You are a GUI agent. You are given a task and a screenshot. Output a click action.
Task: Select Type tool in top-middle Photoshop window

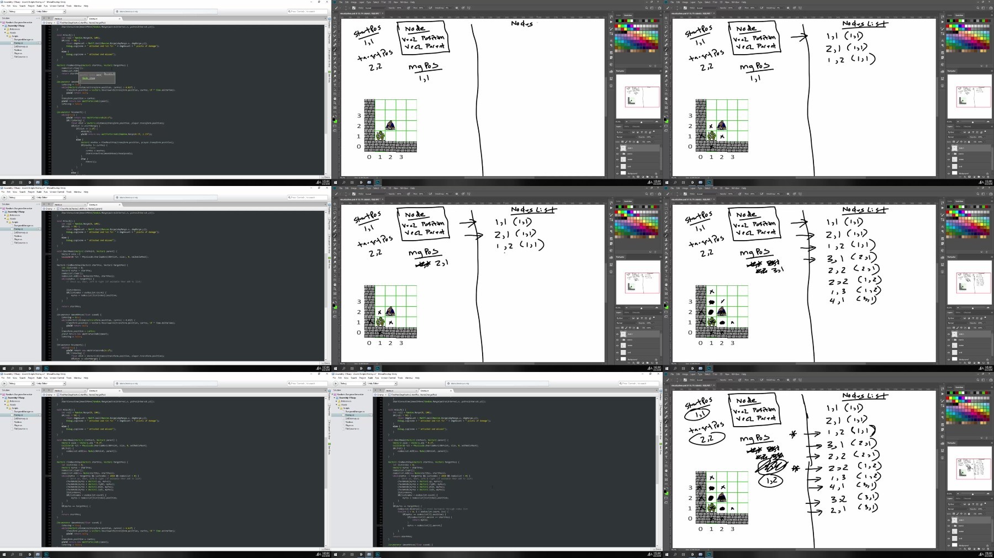pyautogui.click(x=335, y=85)
